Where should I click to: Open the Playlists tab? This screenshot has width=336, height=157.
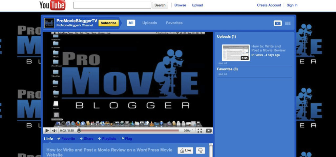pos(107,139)
